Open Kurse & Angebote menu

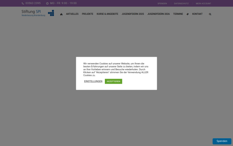point(108,14)
